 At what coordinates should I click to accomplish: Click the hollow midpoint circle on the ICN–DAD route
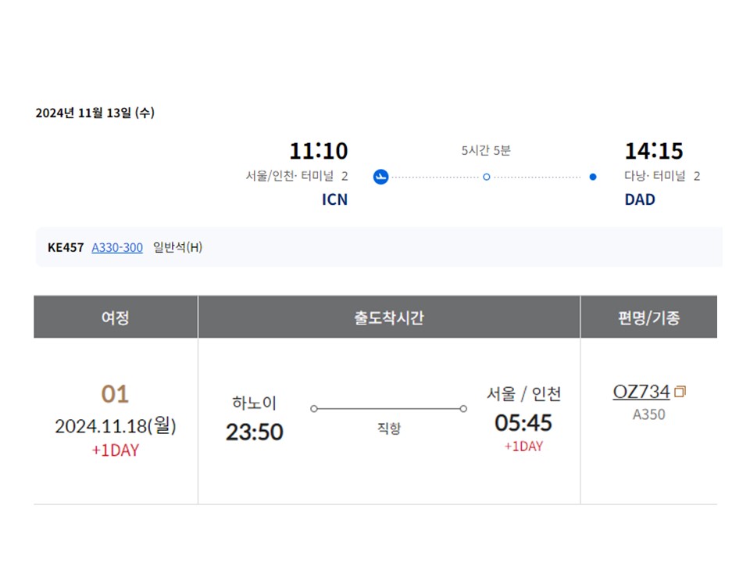486,177
